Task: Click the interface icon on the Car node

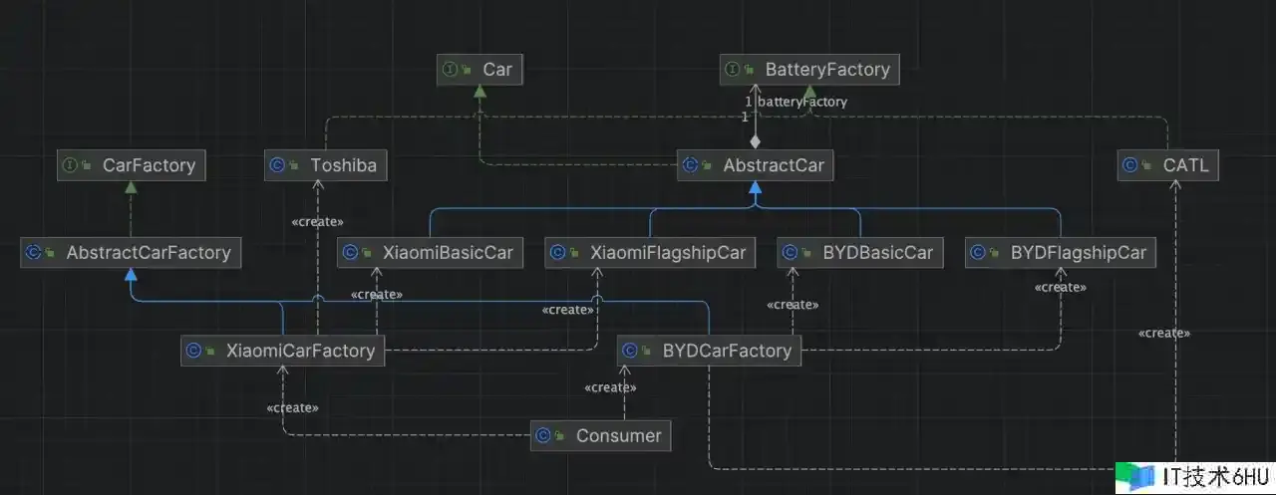Action: tap(450, 70)
